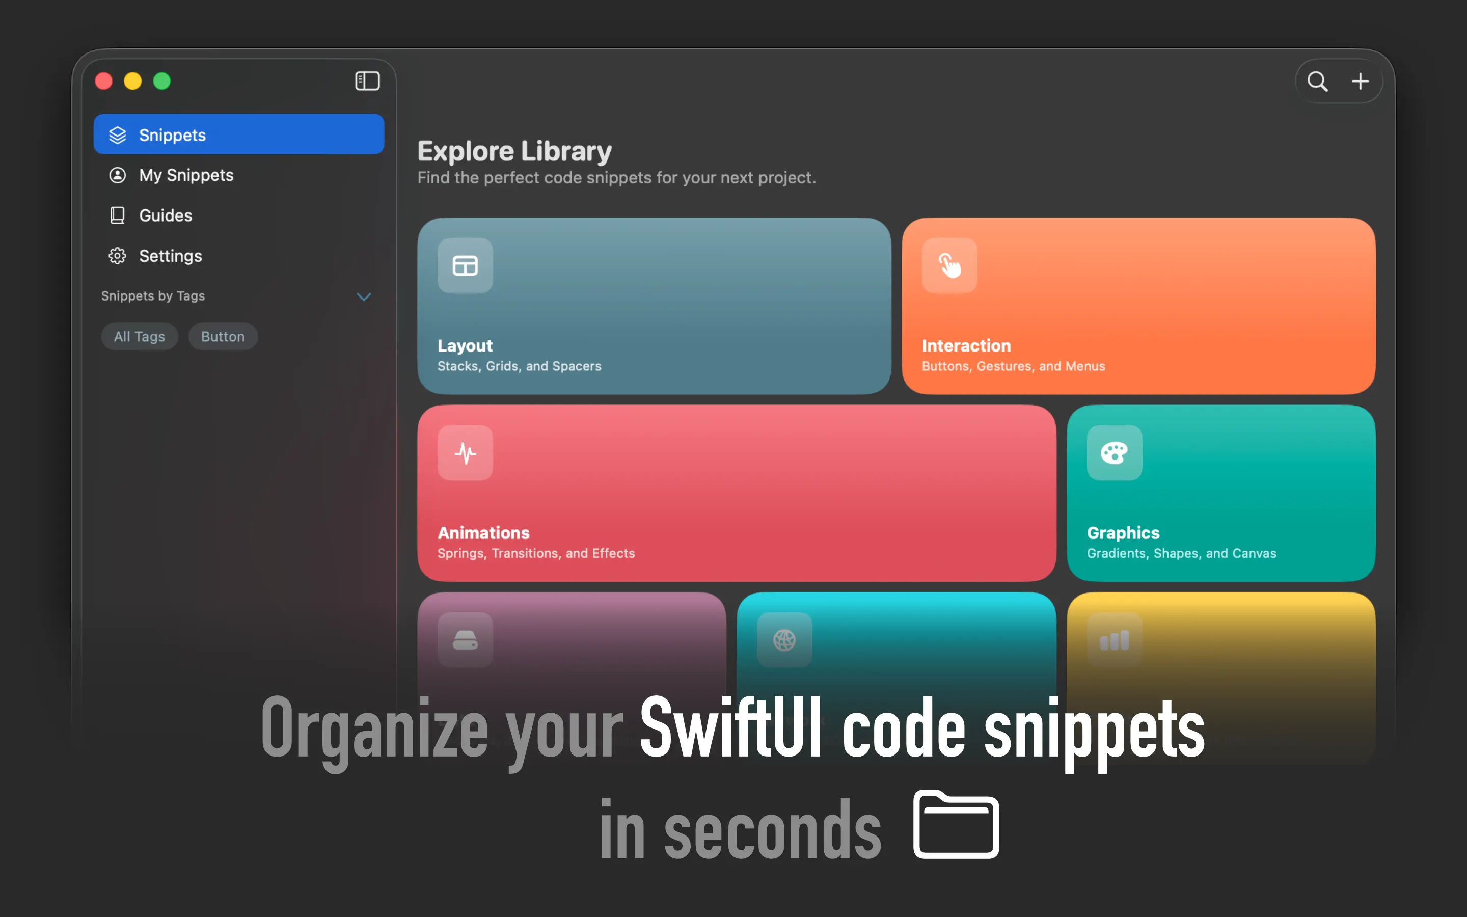Select the stacked layers icon beside Snippets
This screenshot has height=917, width=1467.
pos(117,134)
